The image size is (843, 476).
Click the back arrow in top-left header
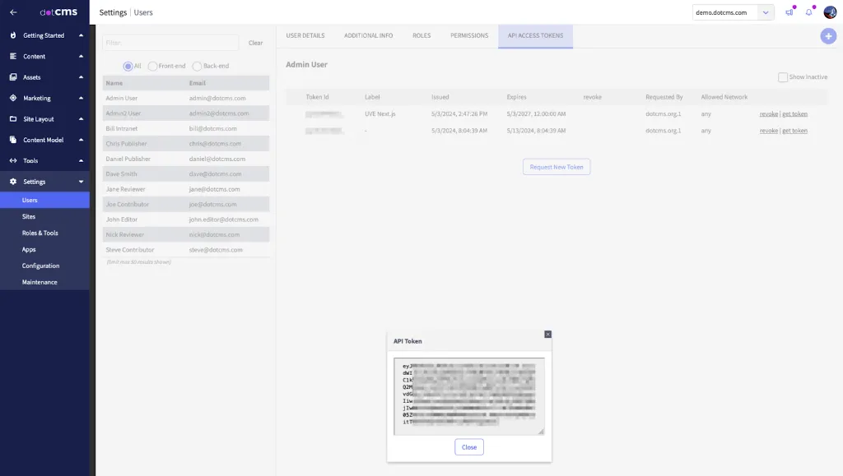pyautogui.click(x=13, y=12)
